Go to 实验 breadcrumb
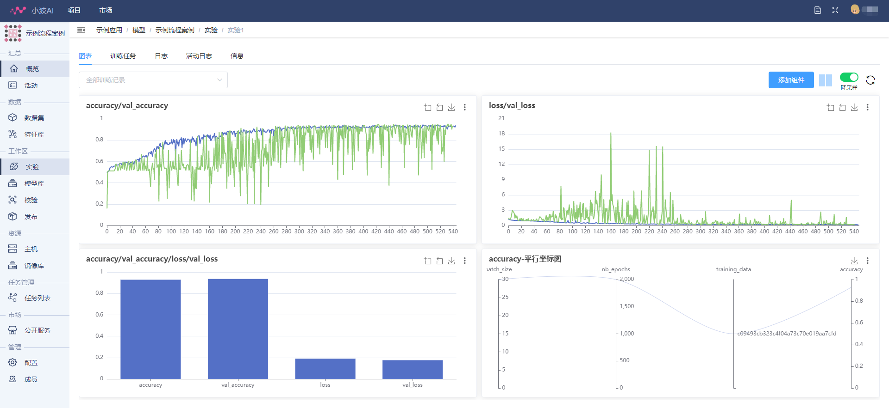The height and width of the screenshot is (408, 889). [x=211, y=30]
